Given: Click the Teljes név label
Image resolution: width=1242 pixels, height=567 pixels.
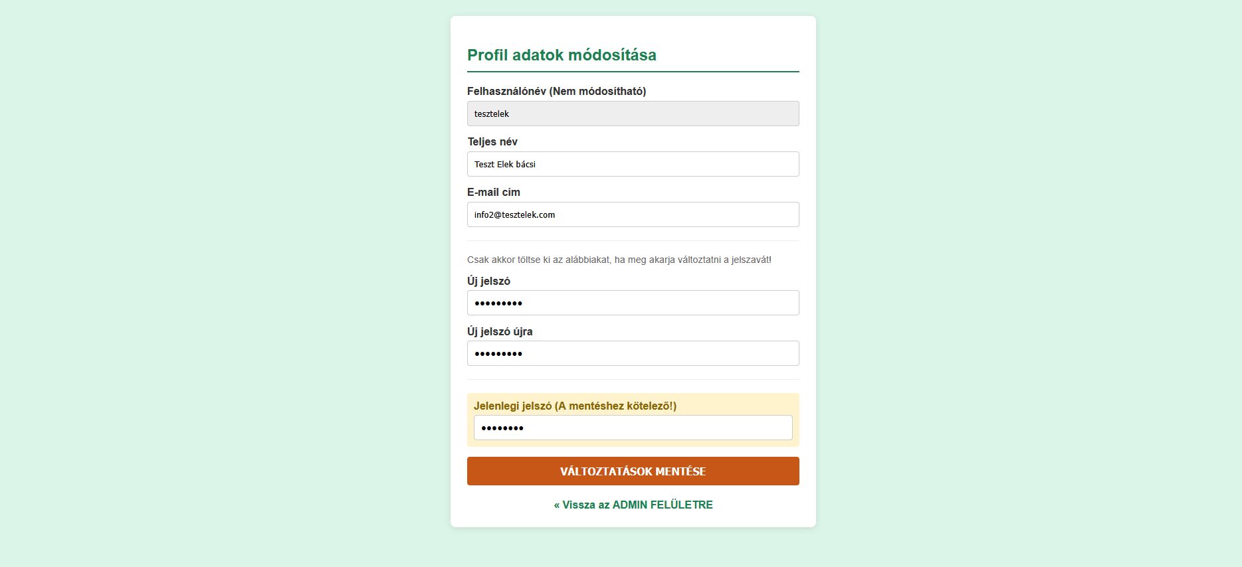Looking at the screenshot, I should click(492, 141).
